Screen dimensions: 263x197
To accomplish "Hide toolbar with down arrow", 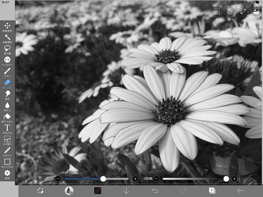I will (126, 191).
